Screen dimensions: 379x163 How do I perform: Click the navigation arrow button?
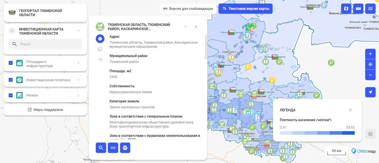(x=370, y=92)
